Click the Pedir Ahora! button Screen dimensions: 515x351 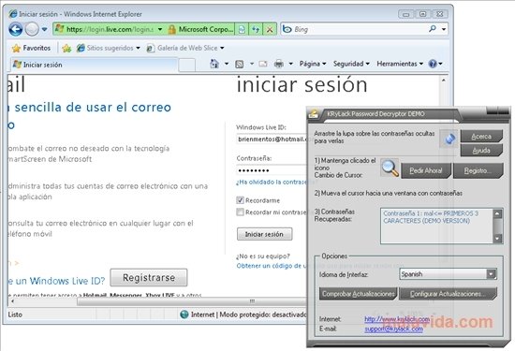click(x=426, y=170)
